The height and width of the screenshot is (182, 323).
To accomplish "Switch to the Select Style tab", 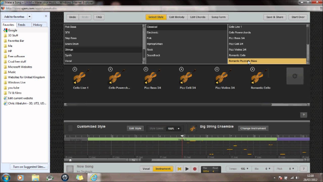I will 156,17.
